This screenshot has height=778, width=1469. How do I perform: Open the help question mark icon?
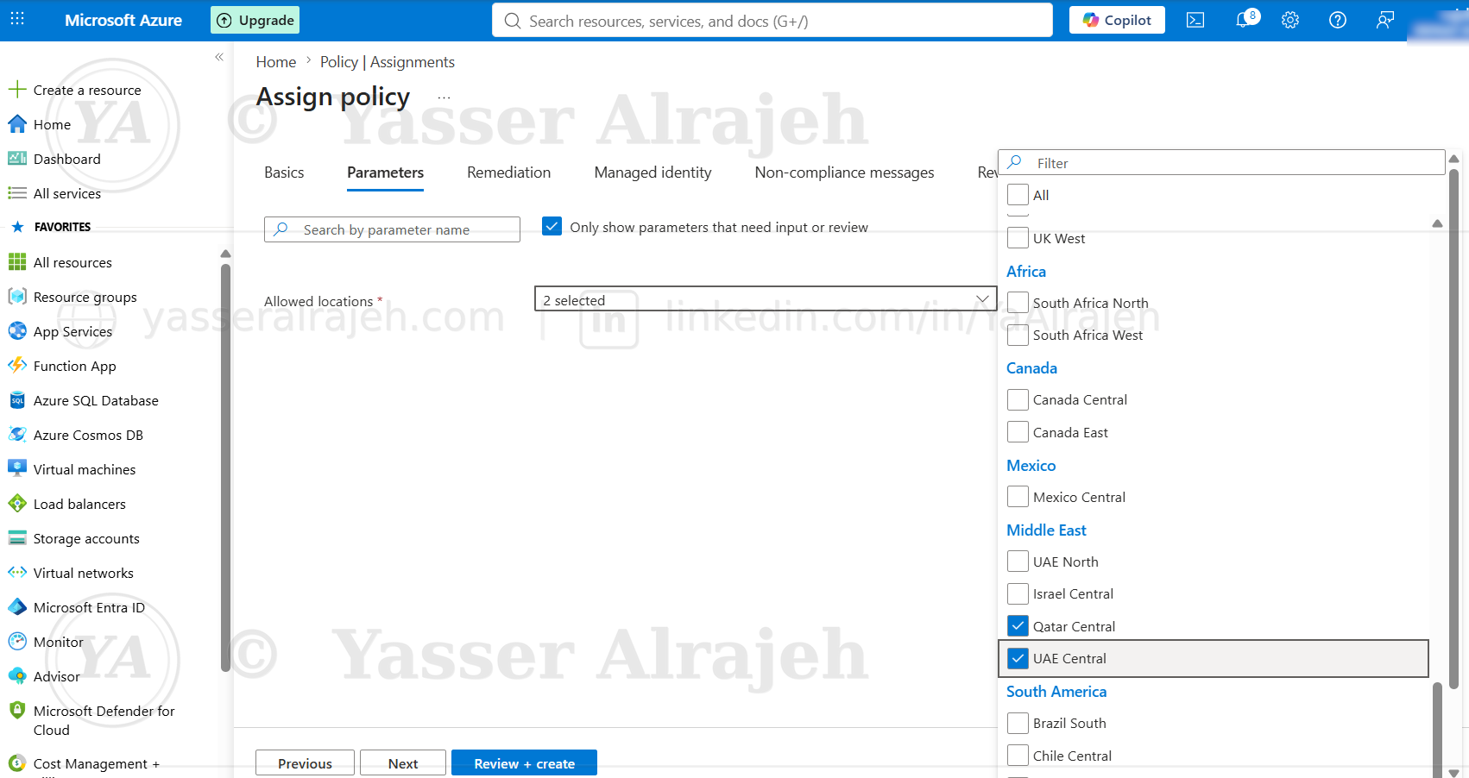1338,20
